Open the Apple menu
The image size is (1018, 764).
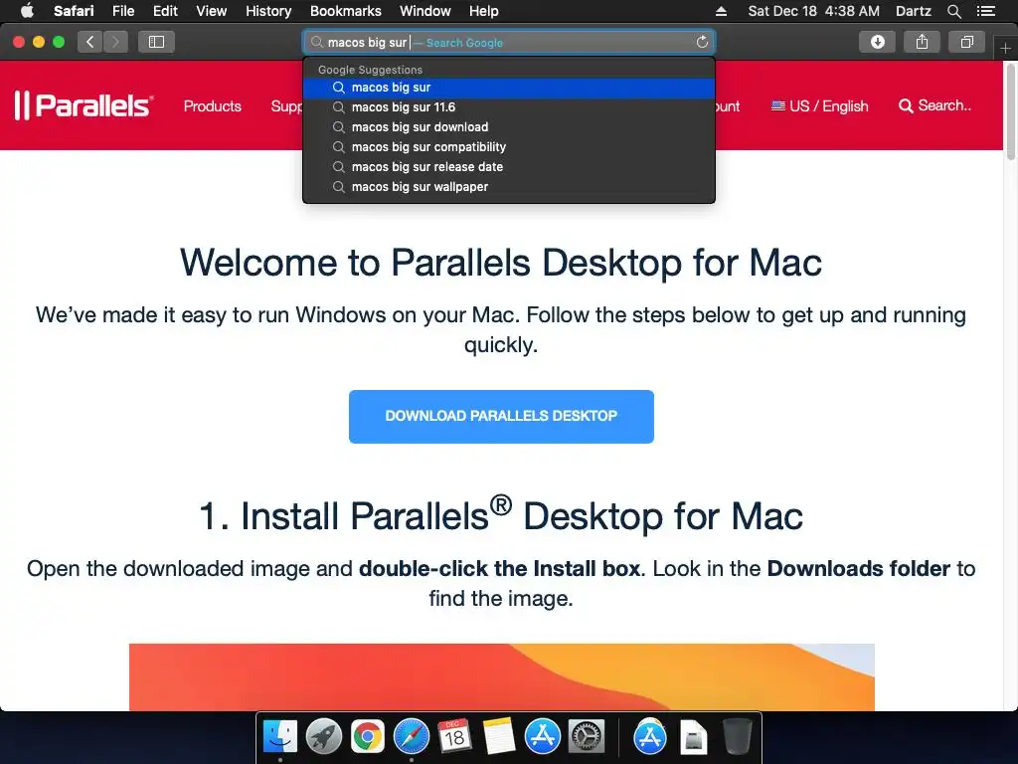(x=27, y=11)
